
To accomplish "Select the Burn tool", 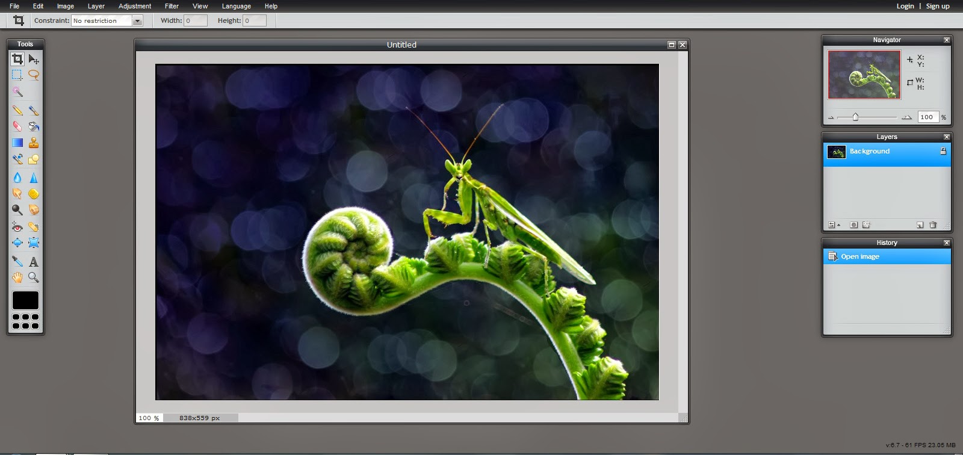I will (x=34, y=210).
